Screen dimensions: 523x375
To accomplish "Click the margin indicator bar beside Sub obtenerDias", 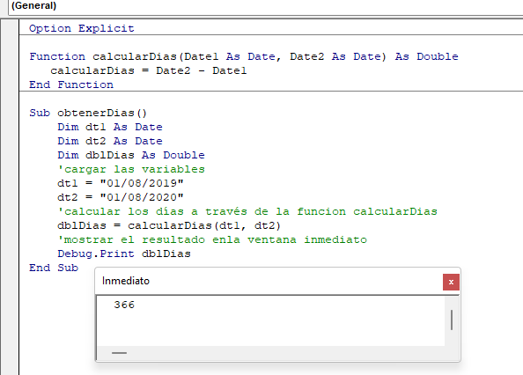I will click(x=10, y=113).
